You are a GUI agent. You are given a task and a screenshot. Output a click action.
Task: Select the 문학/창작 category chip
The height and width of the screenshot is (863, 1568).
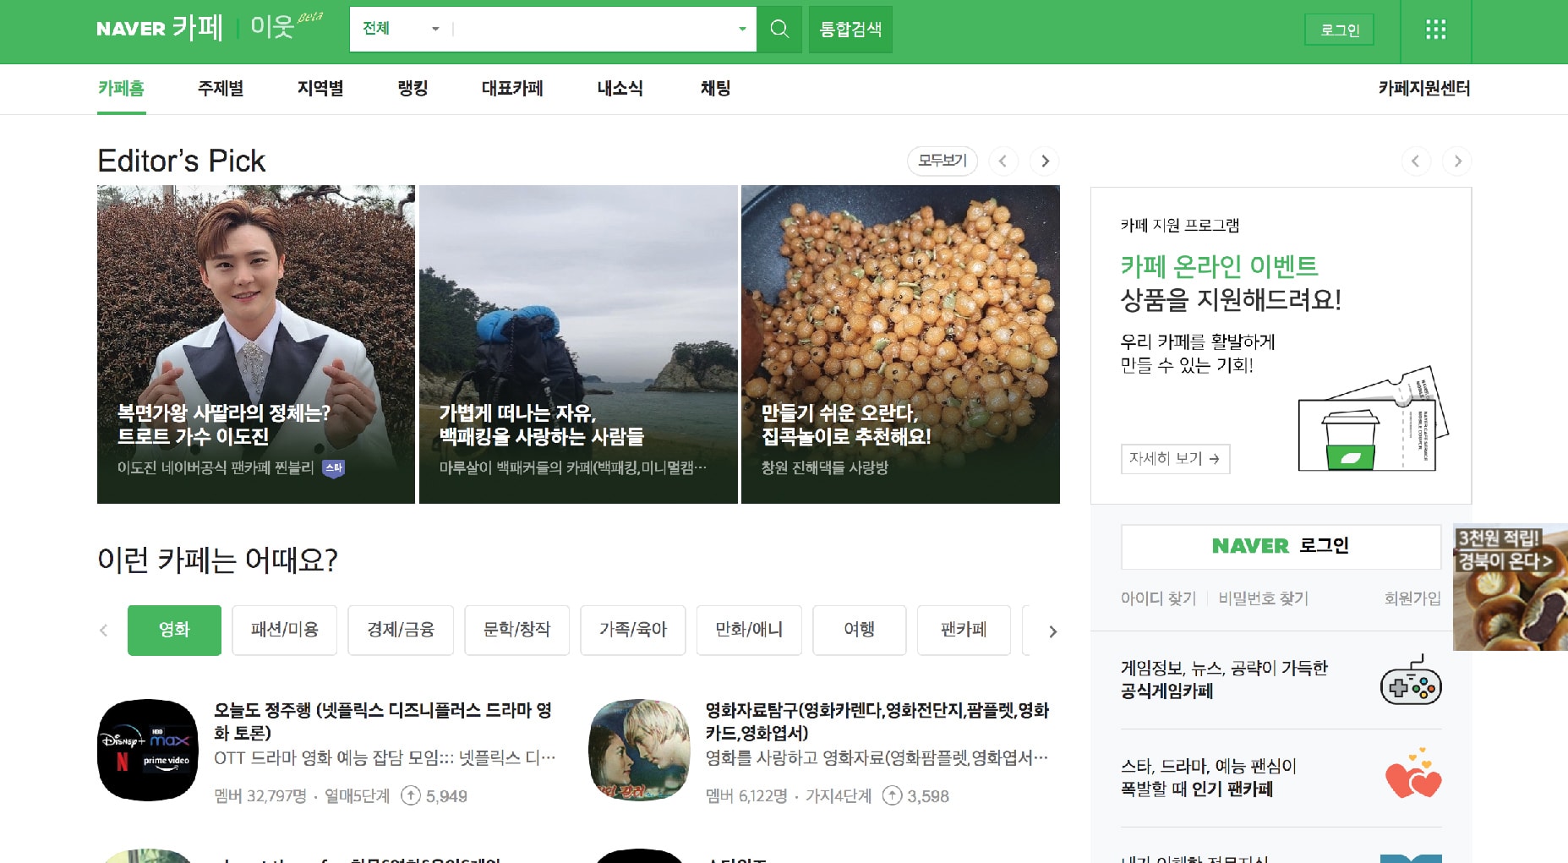click(x=516, y=630)
